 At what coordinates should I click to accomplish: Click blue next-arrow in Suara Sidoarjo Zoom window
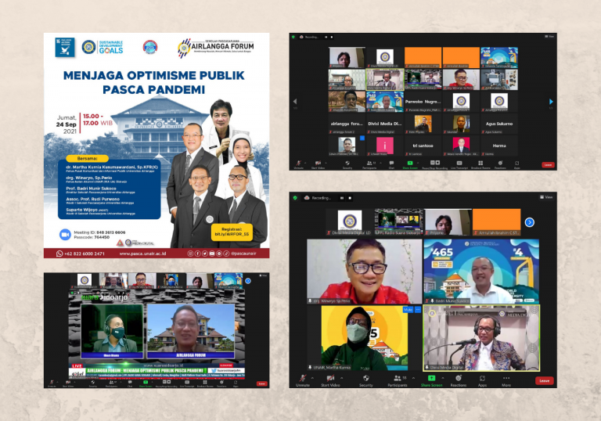point(248,281)
